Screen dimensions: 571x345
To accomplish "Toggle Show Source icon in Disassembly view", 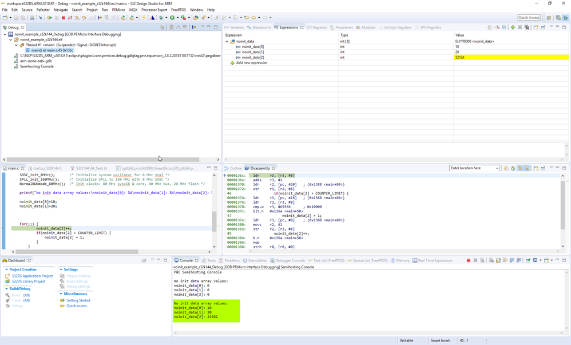I will 527,168.
